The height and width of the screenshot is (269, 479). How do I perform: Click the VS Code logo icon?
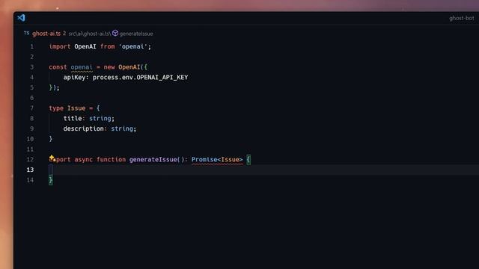tap(21, 18)
